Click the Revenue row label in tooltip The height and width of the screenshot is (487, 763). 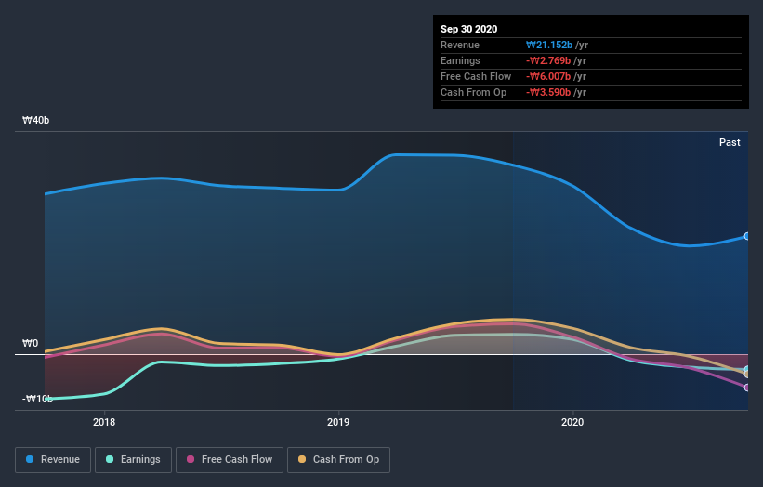(x=460, y=45)
